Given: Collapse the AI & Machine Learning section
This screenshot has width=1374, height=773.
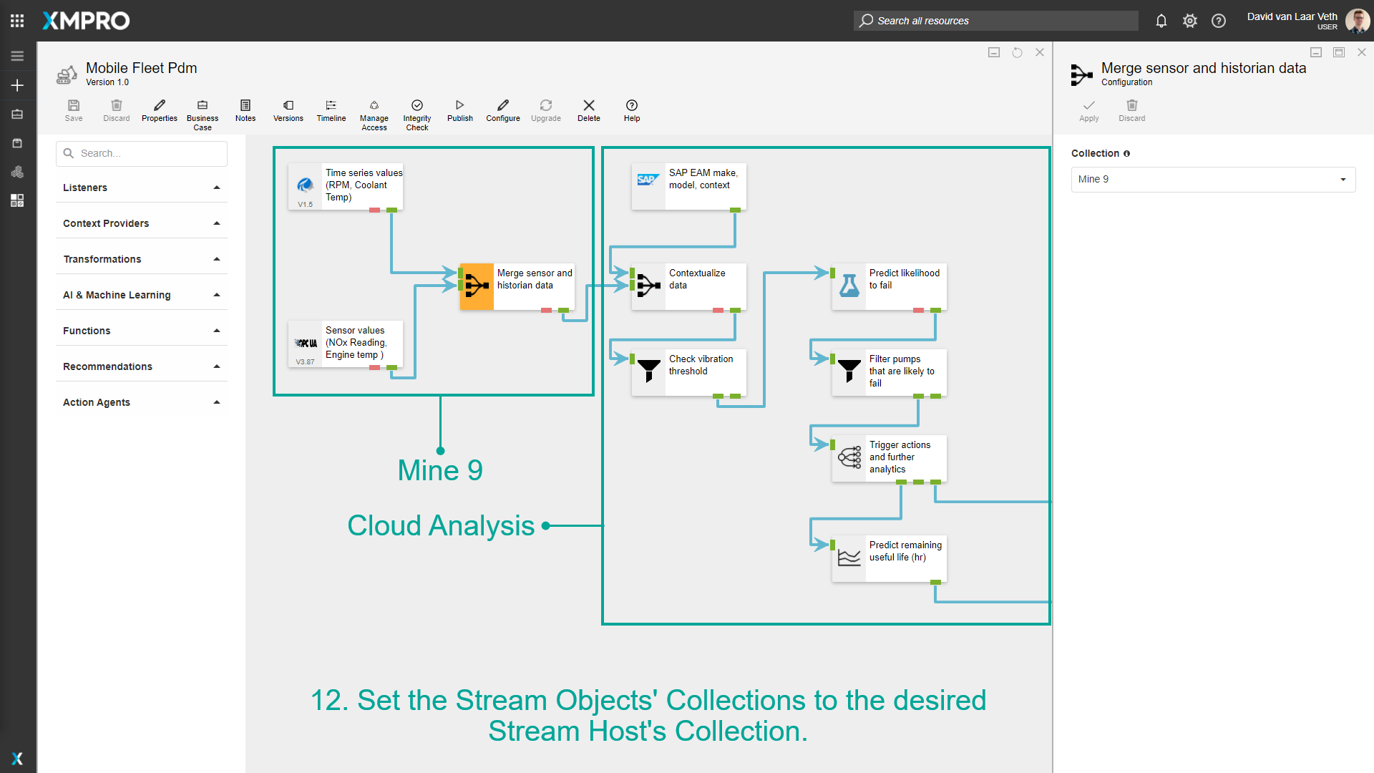Looking at the screenshot, I should [x=217, y=294].
